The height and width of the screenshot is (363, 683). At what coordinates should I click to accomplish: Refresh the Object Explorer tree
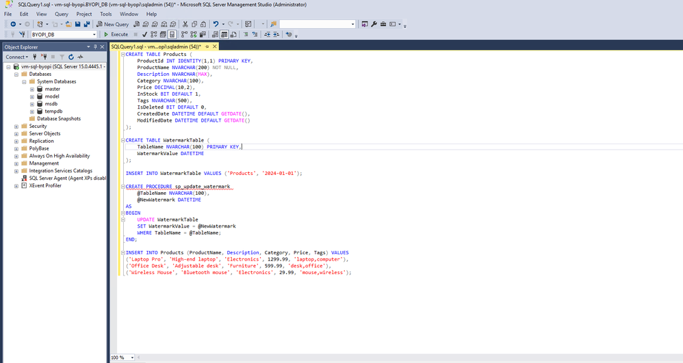pos(71,57)
